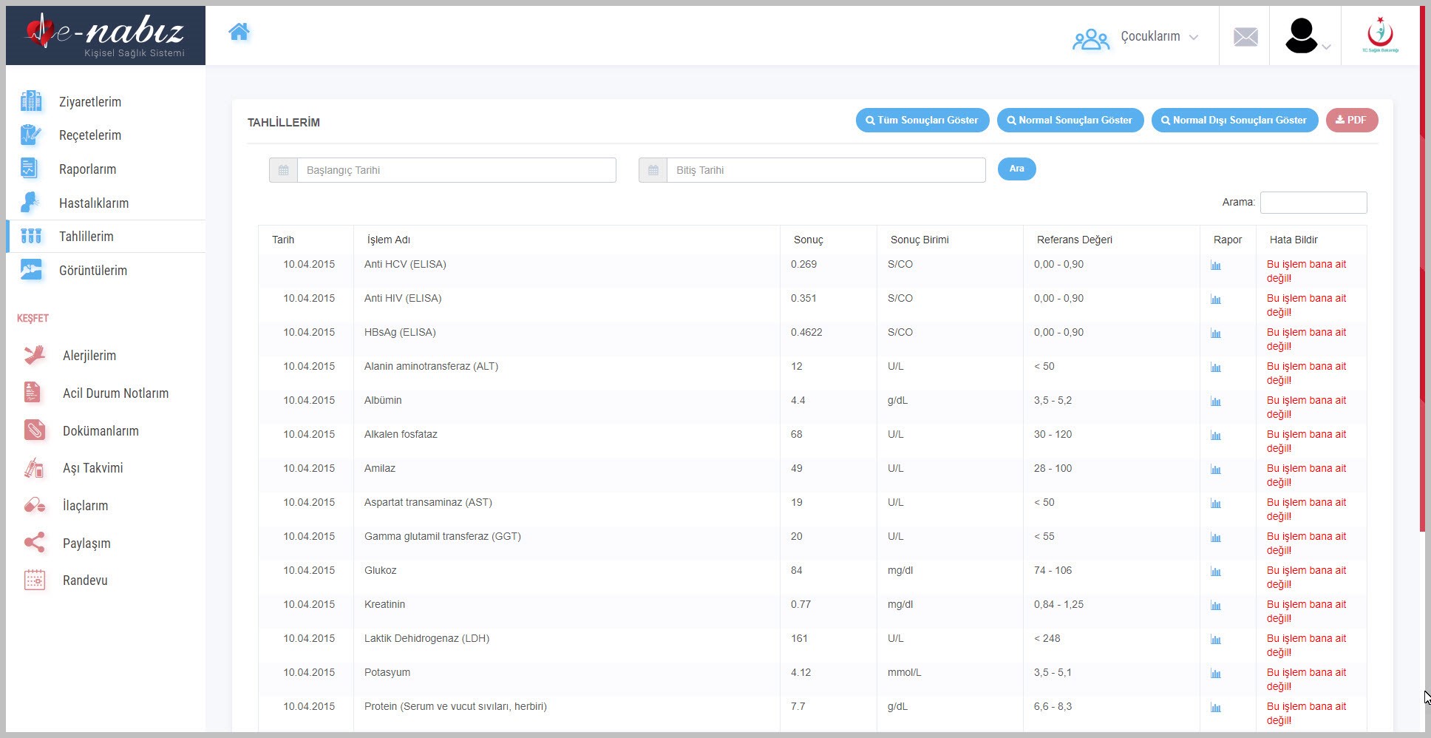Select Aşı Takvimi in sidebar
Screen dimensions: 1431x738
(93, 468)
